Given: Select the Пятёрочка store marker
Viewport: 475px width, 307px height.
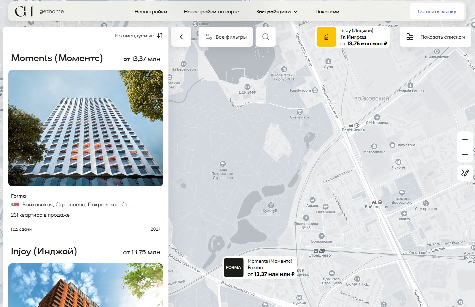Looking at the screenshot, I should (x=326, y=207).
